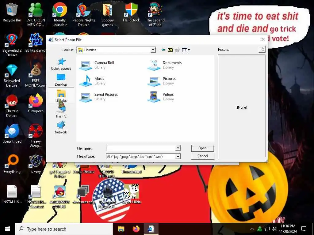Select the AGGRESSIVE AVIANS desktop icon
This screenshot has width=314, height=235.
[60, 197]
